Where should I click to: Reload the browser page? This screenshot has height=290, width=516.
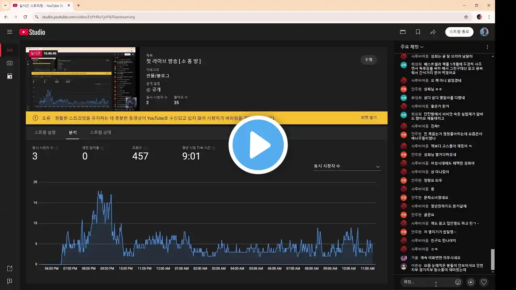point(25,17)
